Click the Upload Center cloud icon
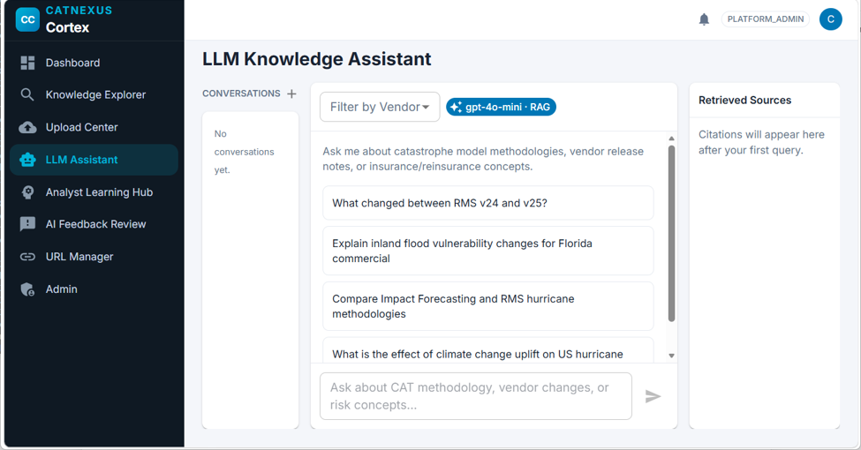 pyautogui.click(x=27, y=127)
